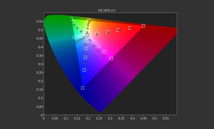Click the 0.05 label on vertical axis

39,107
